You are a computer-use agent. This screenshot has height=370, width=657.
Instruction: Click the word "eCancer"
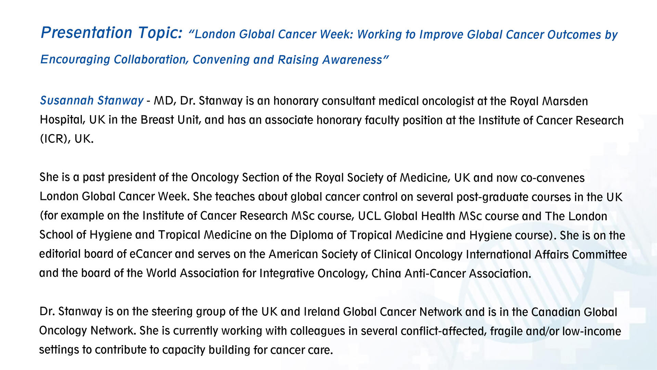tap(151, 254)
